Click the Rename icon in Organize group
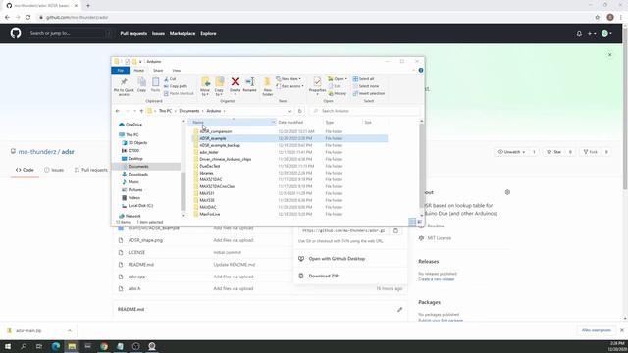Viewport: 628px width, 353px height. pos(249,82)
